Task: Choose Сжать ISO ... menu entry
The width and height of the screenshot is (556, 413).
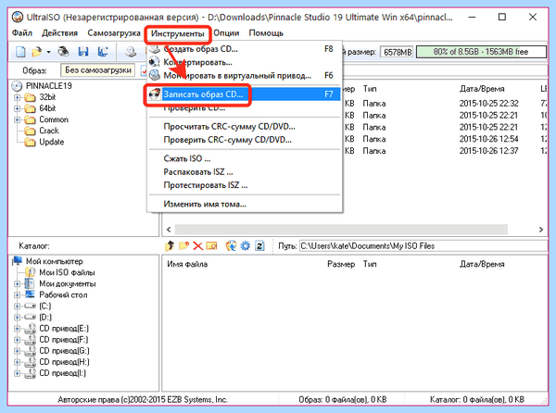Action: tap(245, 158)
